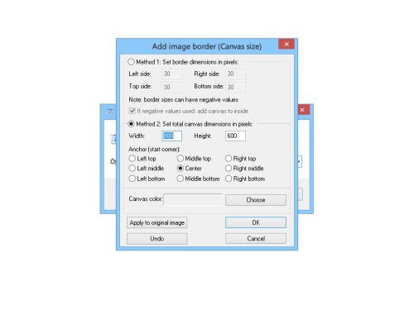
Task: Pick Left bottom anchor corner
Action: point(132,179)
